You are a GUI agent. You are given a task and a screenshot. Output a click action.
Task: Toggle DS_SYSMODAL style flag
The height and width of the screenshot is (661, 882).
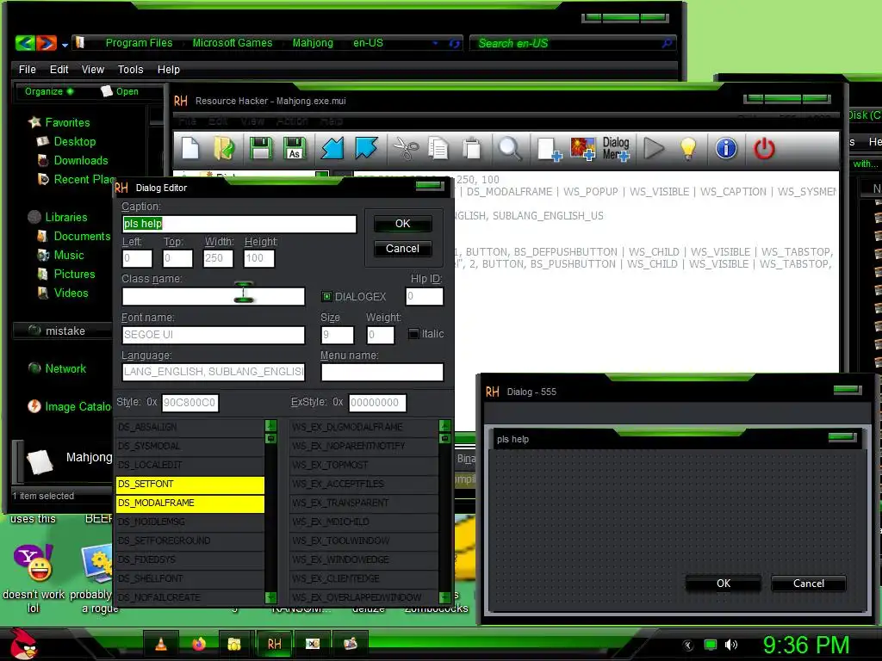(x=190, y=447)
